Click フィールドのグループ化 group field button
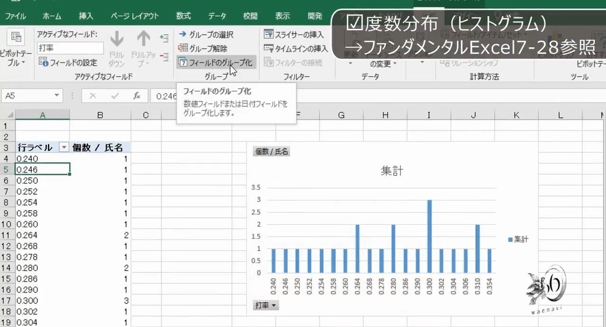Image resolution: width=606 pixels, height=327 pixels. (215, 62)
